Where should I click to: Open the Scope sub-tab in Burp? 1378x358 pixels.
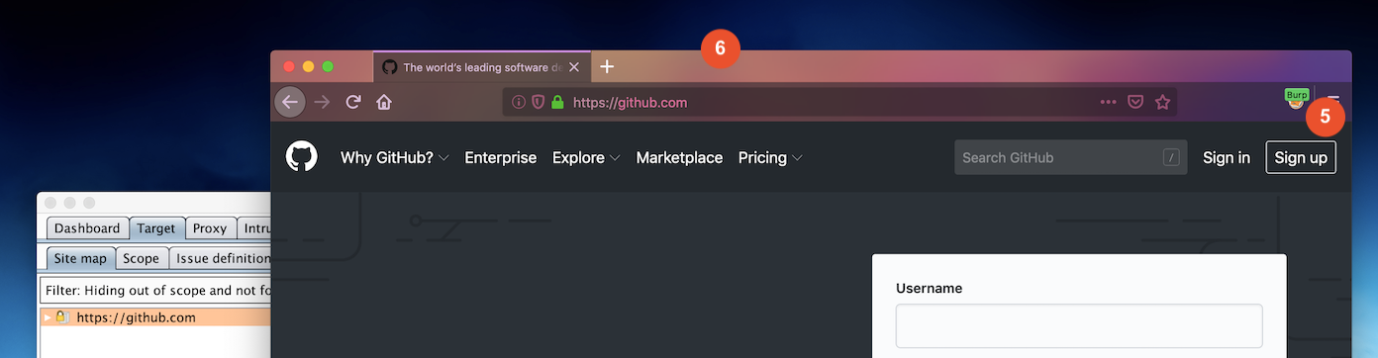point(141,258)
